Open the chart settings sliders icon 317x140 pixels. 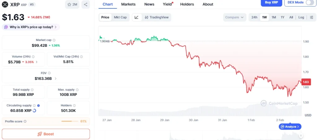pos(311,17)
